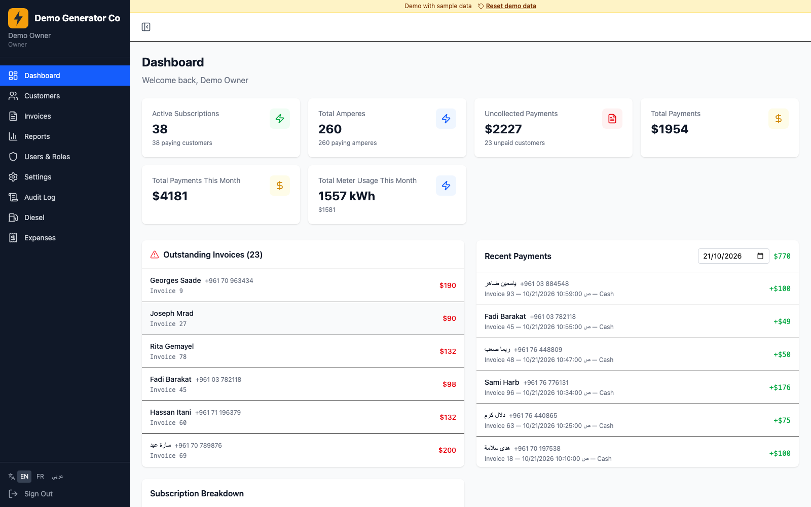The height and width of the screenshot is (507, 811).
Task: Open Joseph Mrad Invoice 27 row
Action: coord(303,318)
